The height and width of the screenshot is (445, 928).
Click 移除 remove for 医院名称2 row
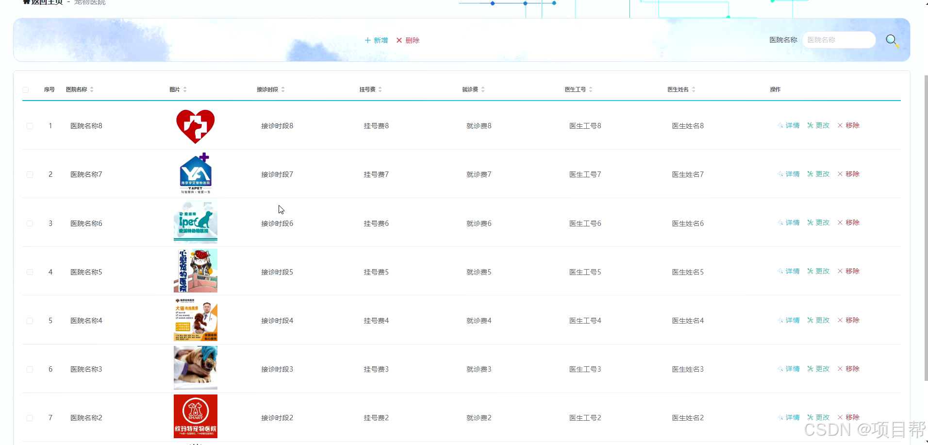pyautogui.click(x=848, y=417)
